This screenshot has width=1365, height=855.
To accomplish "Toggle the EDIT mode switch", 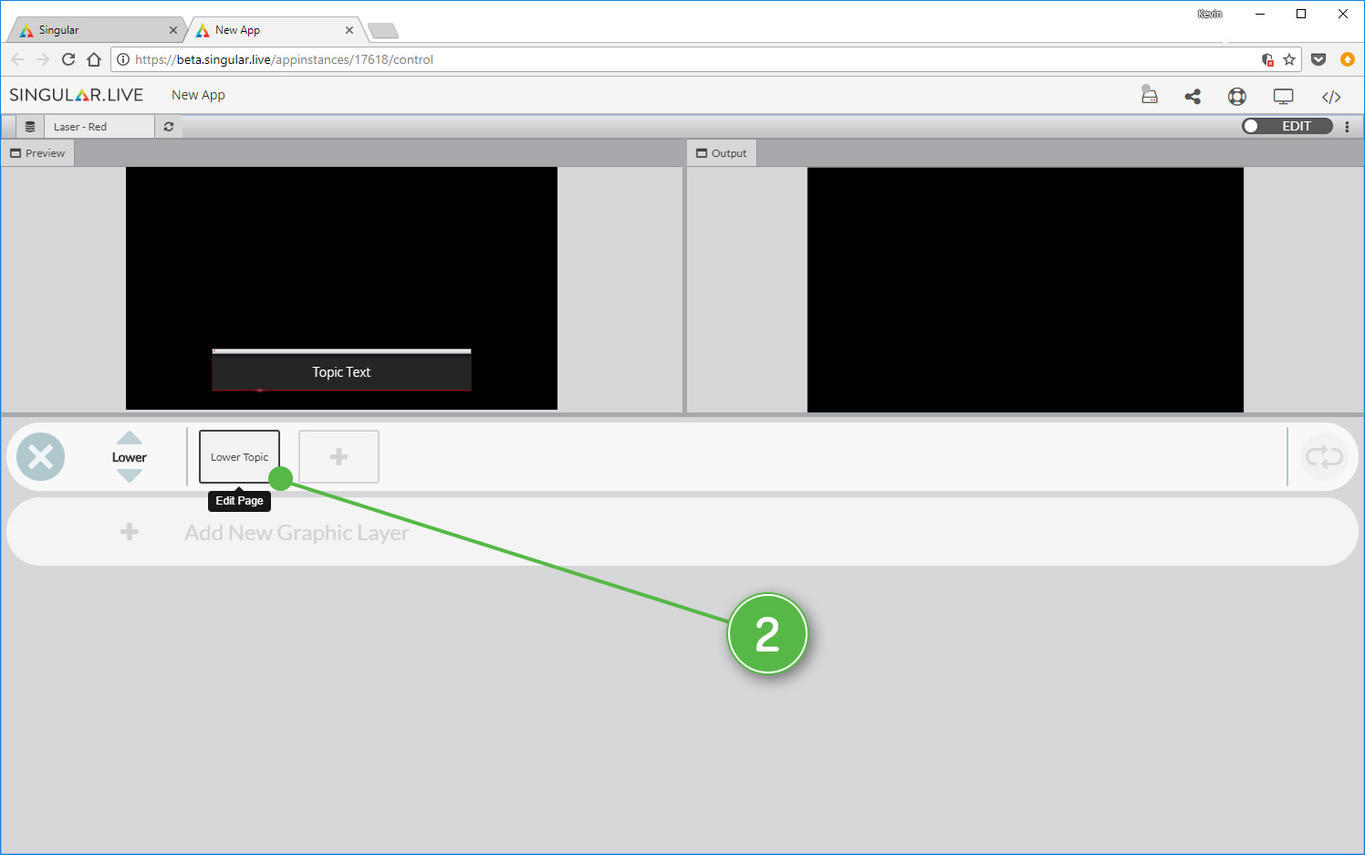I will (1287, 126).
